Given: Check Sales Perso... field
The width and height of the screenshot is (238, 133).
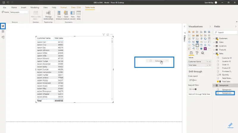Looking at the screenshot, I should pyautogui.click(x=218, y=78).
